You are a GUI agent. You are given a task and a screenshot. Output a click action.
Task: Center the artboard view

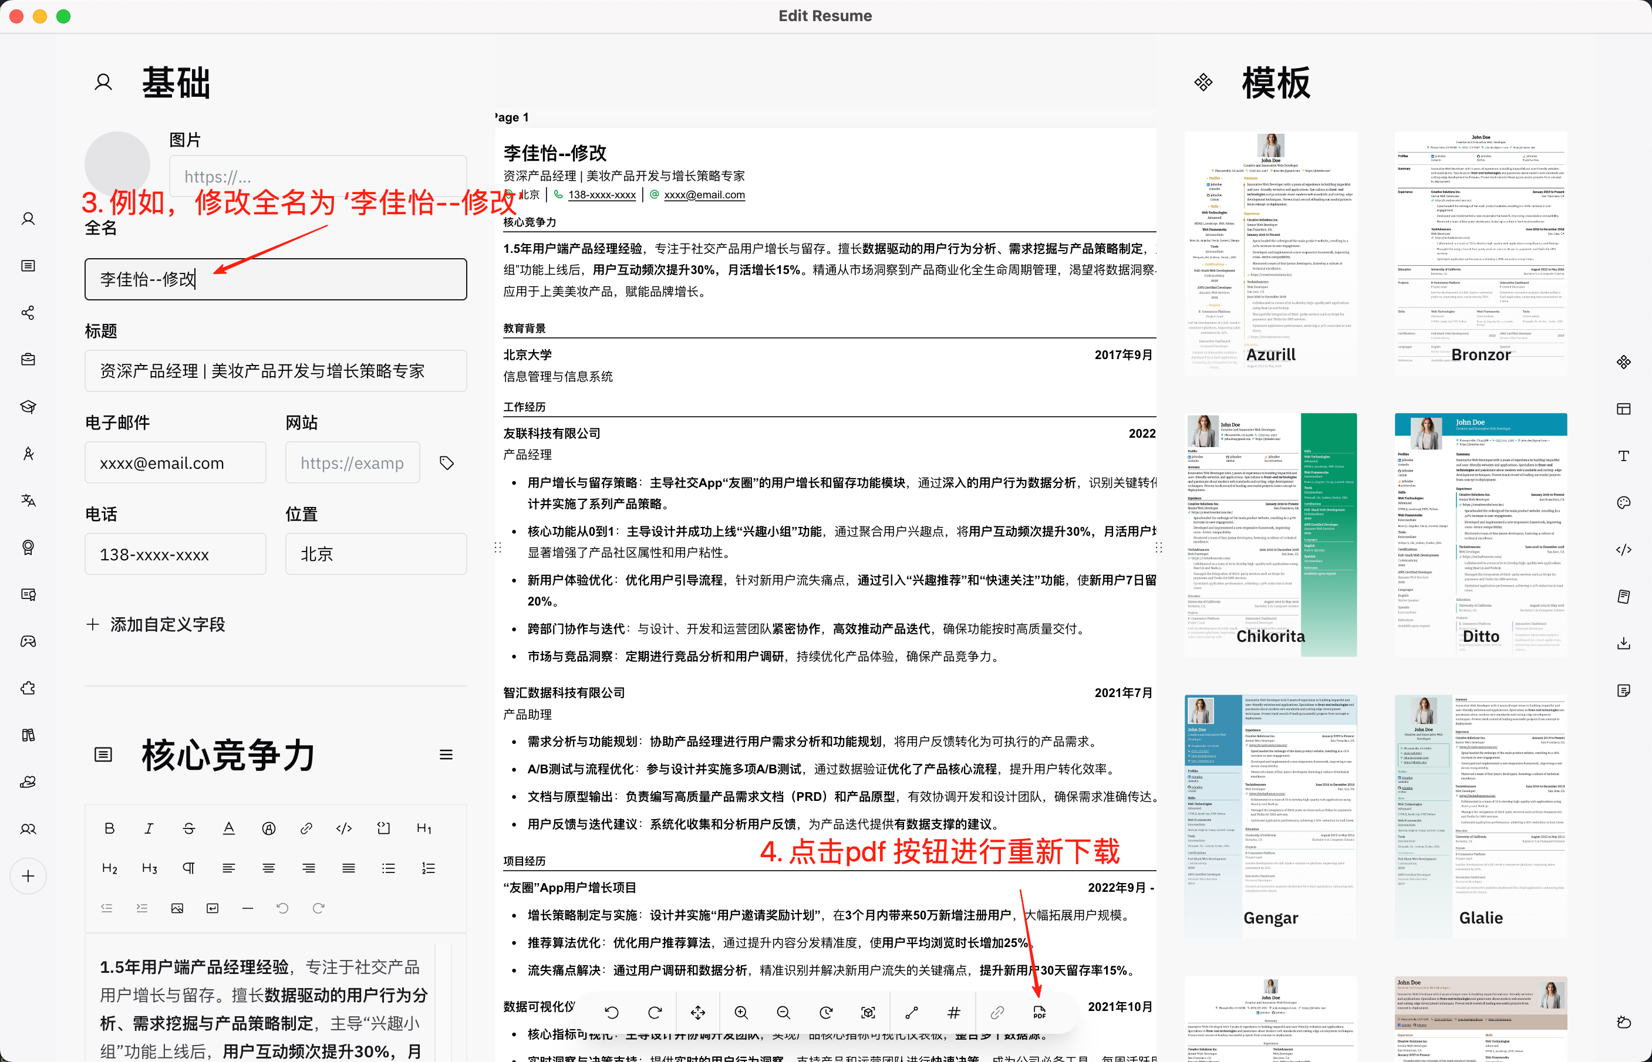pos(868,1012)
